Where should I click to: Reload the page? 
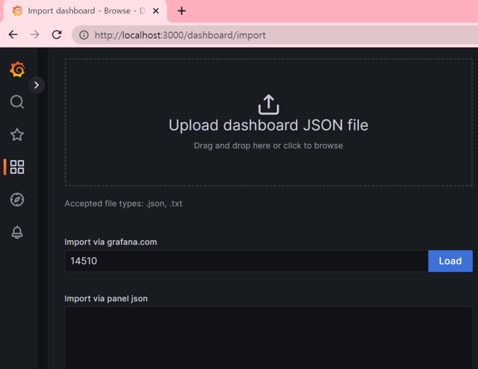point(57,35)
